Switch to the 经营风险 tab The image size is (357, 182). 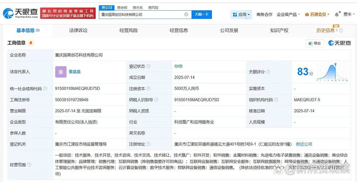pos(129,30)
